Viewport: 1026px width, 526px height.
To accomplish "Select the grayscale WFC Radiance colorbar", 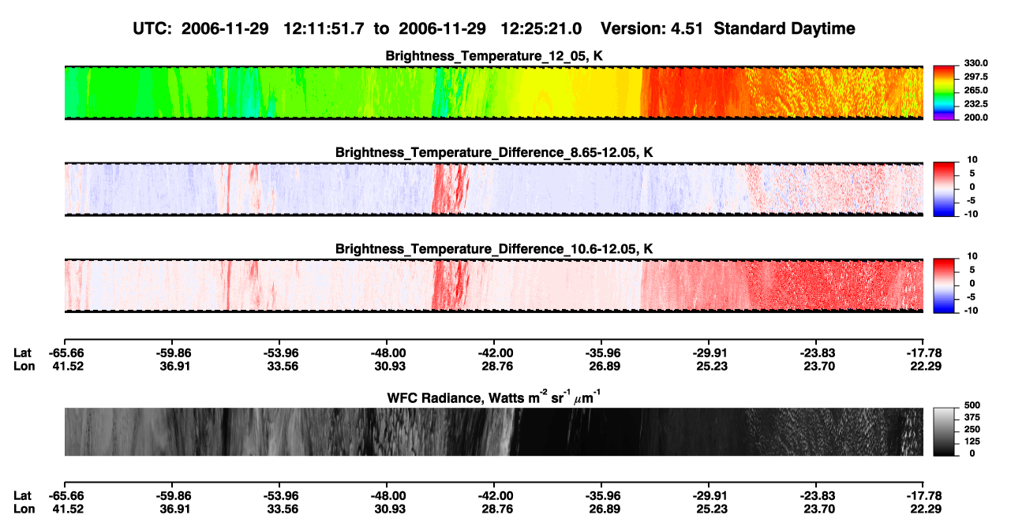I will [x=945, y=431].
